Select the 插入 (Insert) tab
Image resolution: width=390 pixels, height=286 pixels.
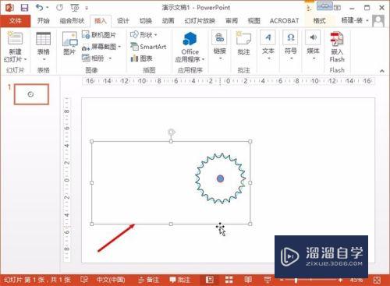pos(101,21)
